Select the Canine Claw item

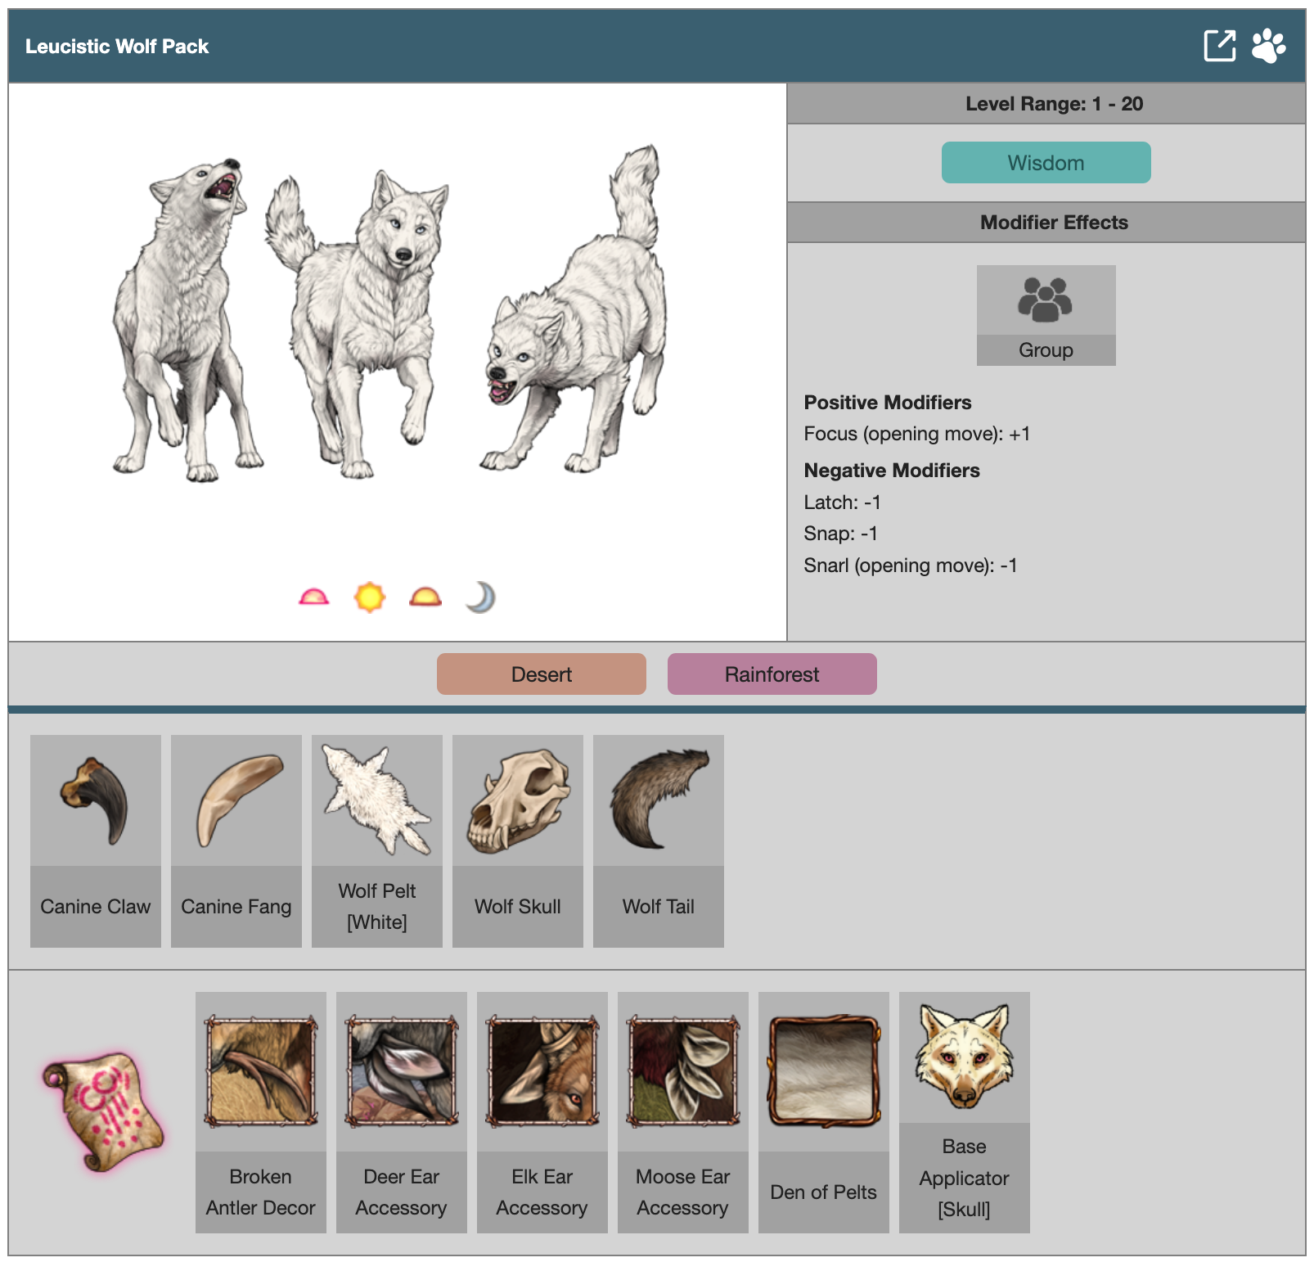[x=96, y=841]
